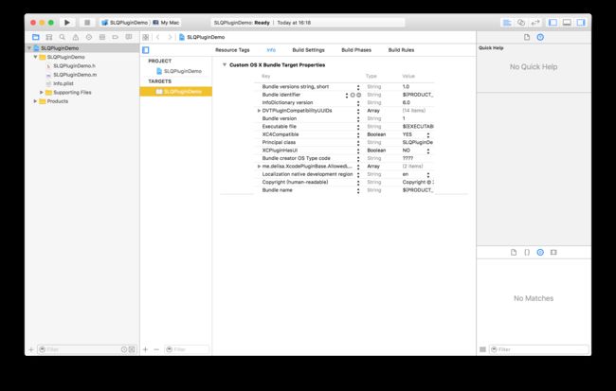The height and width of the screenshot is (391, 616).
Task: Run the SLQPluginDemo scheme
Action: [67, 23]
